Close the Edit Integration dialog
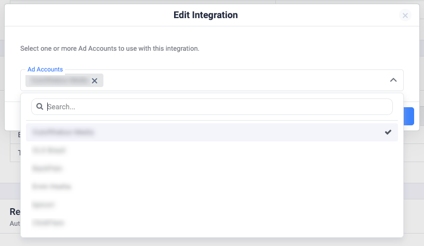Screen dimensions: 424x246 (405, 16)
